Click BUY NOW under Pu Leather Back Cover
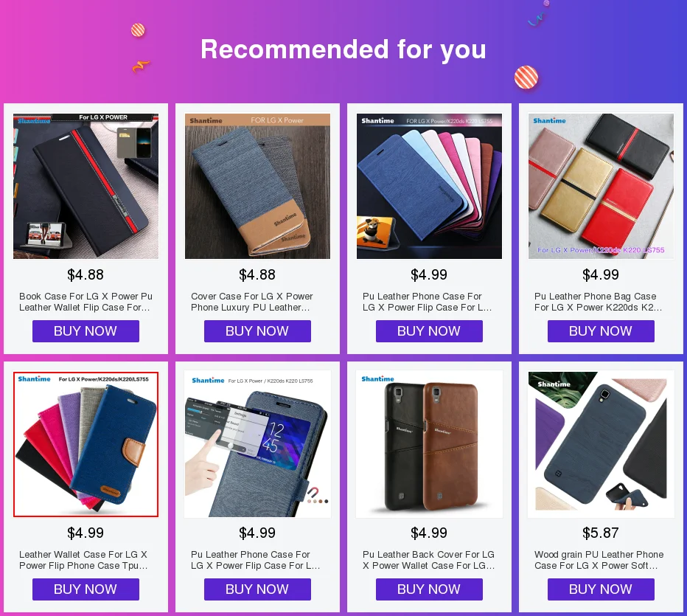This screenshot has width=687, height=616. (x=429, y=589)
